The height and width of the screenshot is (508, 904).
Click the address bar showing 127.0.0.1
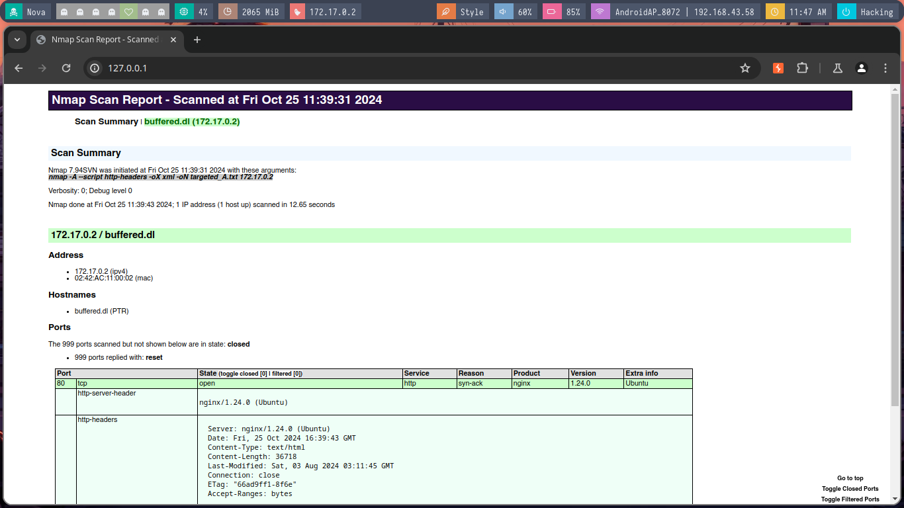coord(397,68)
